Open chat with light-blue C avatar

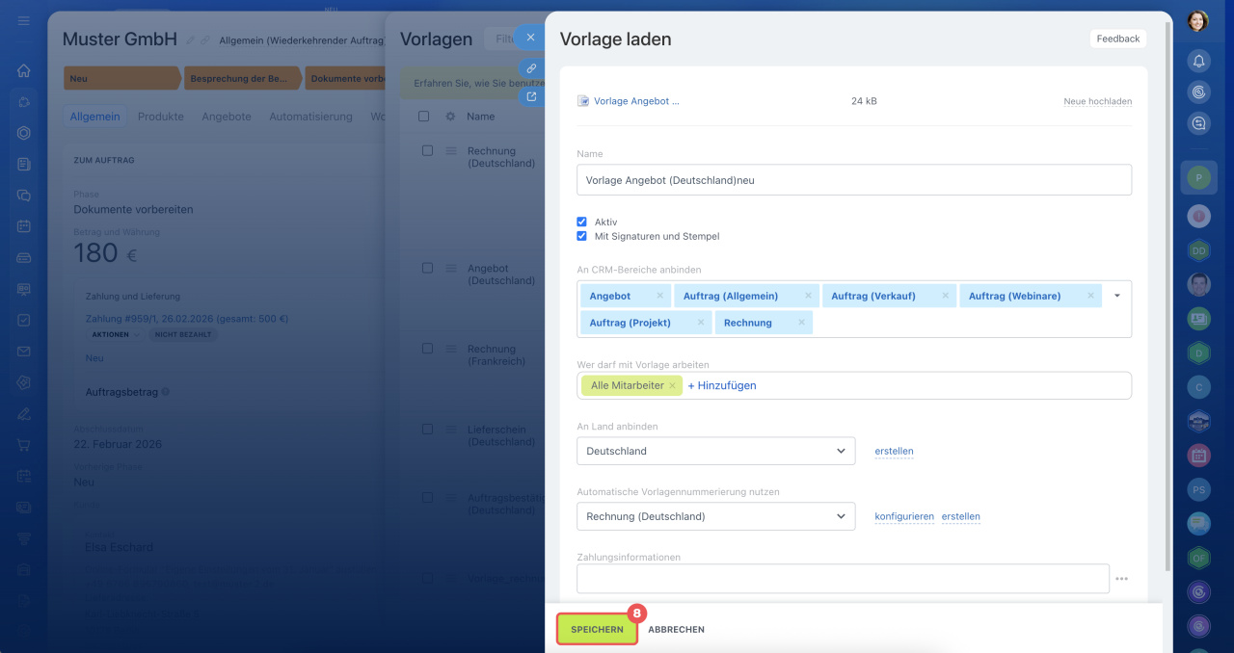click(1198, 387)
